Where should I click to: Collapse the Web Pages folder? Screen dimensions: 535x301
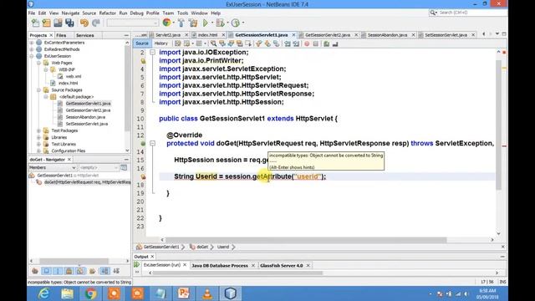38,63
